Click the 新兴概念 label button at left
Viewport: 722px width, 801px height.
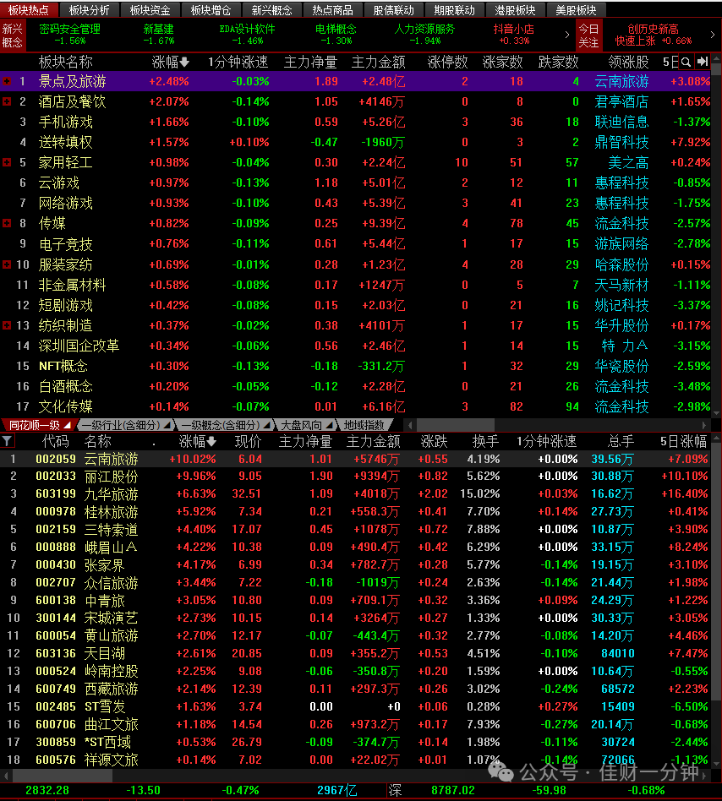pyautogui.click(x=13, y=35)
